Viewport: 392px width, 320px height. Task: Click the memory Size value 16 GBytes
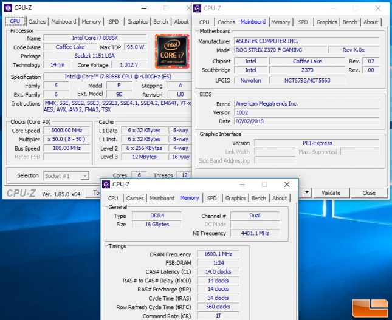point(157,224)
